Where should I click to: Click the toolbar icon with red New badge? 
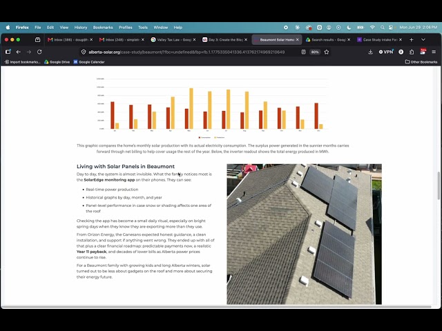(423, 52)
